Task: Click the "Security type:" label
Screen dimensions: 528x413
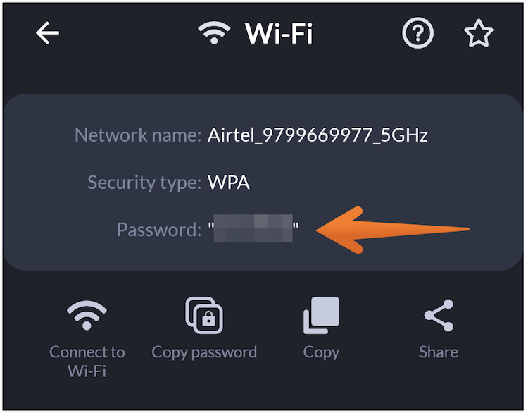Action: [144, 183]
